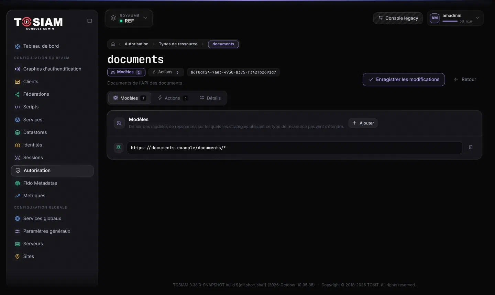Click the TOSIAM logo

point(38,23)
